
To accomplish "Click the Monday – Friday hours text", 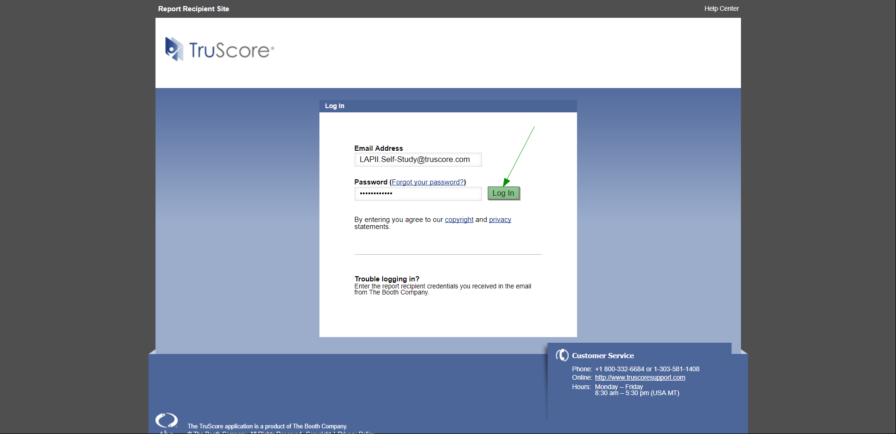I will (x=619, y=387).
